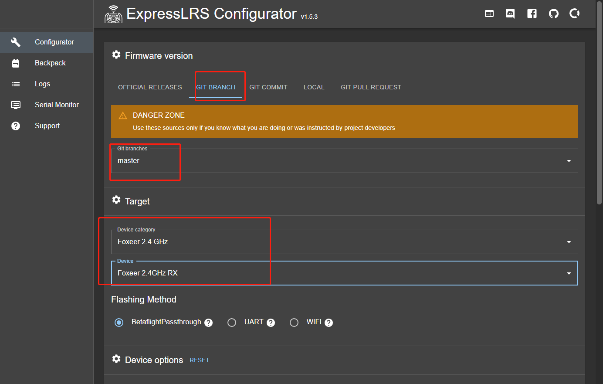Click the Open Collective icon
This screenshot has height=384, width=603.
[575, 14]
